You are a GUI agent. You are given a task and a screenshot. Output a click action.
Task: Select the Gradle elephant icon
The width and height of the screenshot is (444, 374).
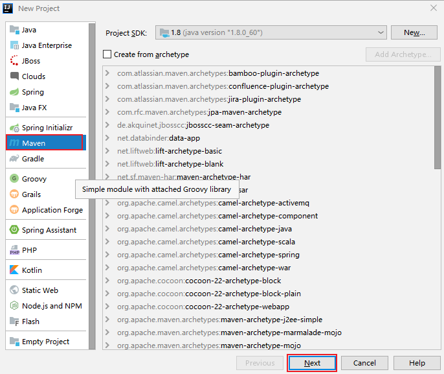[x=14, y=159]
